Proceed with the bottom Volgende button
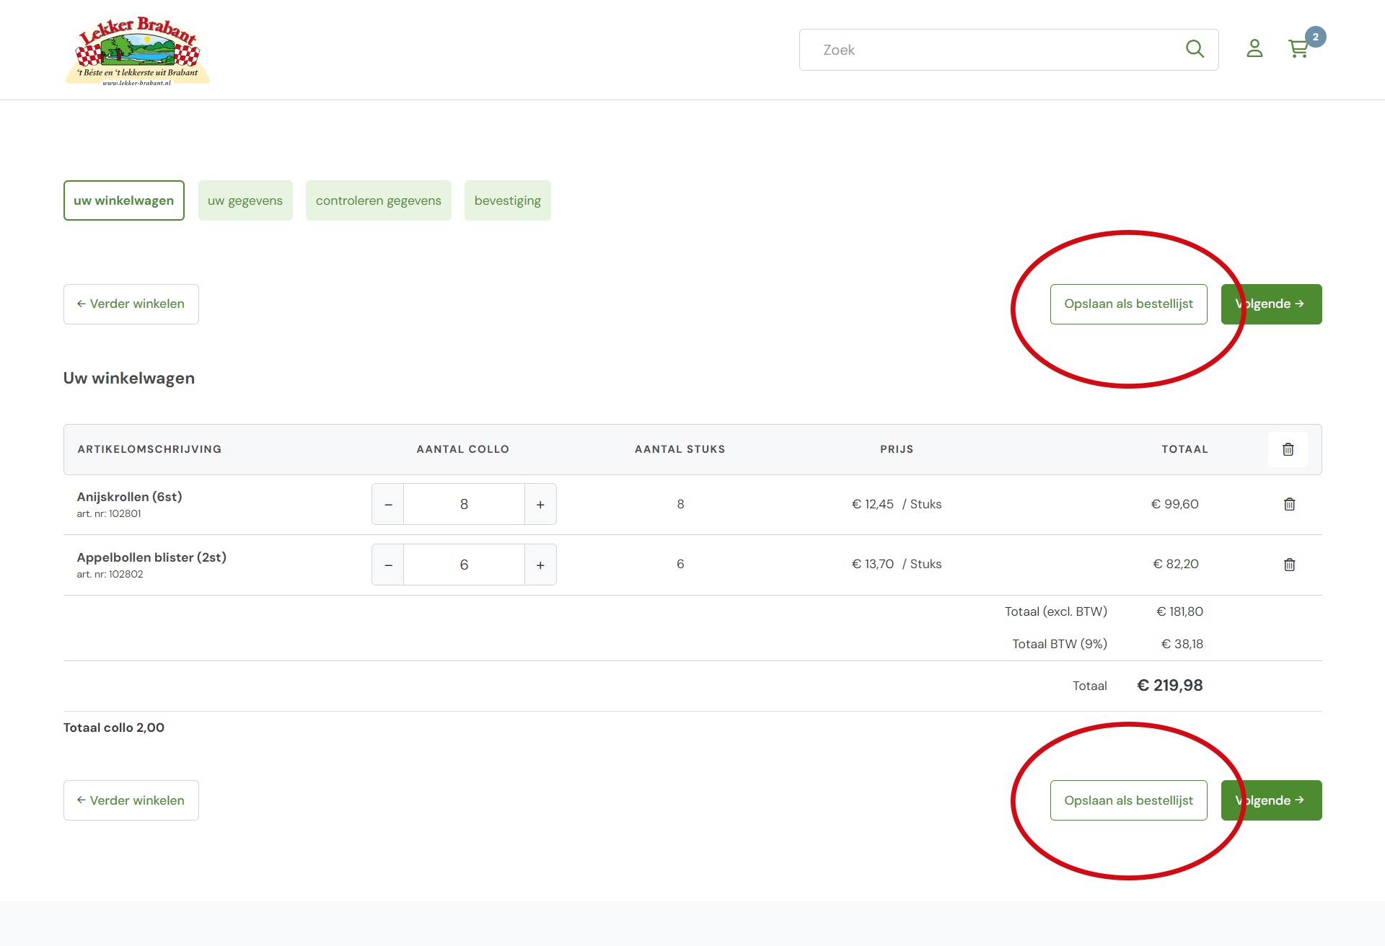This screenshot has height=946, width=1385. tap(1271, 800)
